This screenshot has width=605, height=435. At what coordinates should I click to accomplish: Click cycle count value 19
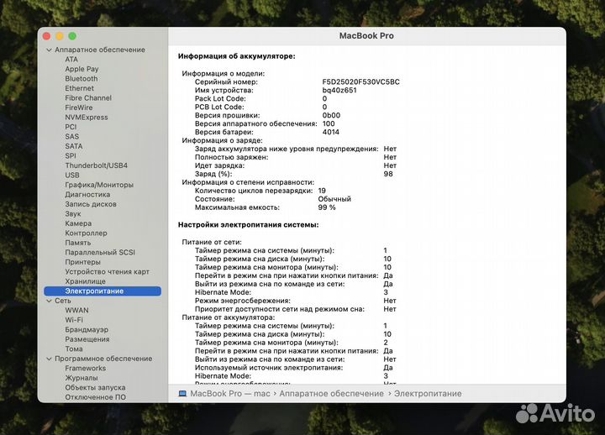(x=322, y=191)
